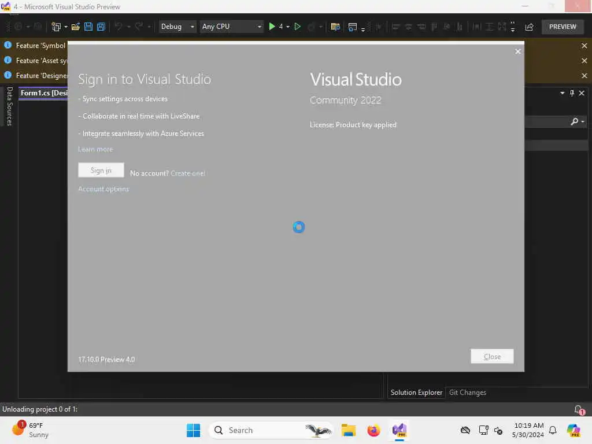Click the window layout toolbar icon
The height and width of the screenshot is (444, 592).
pos(352,27)
